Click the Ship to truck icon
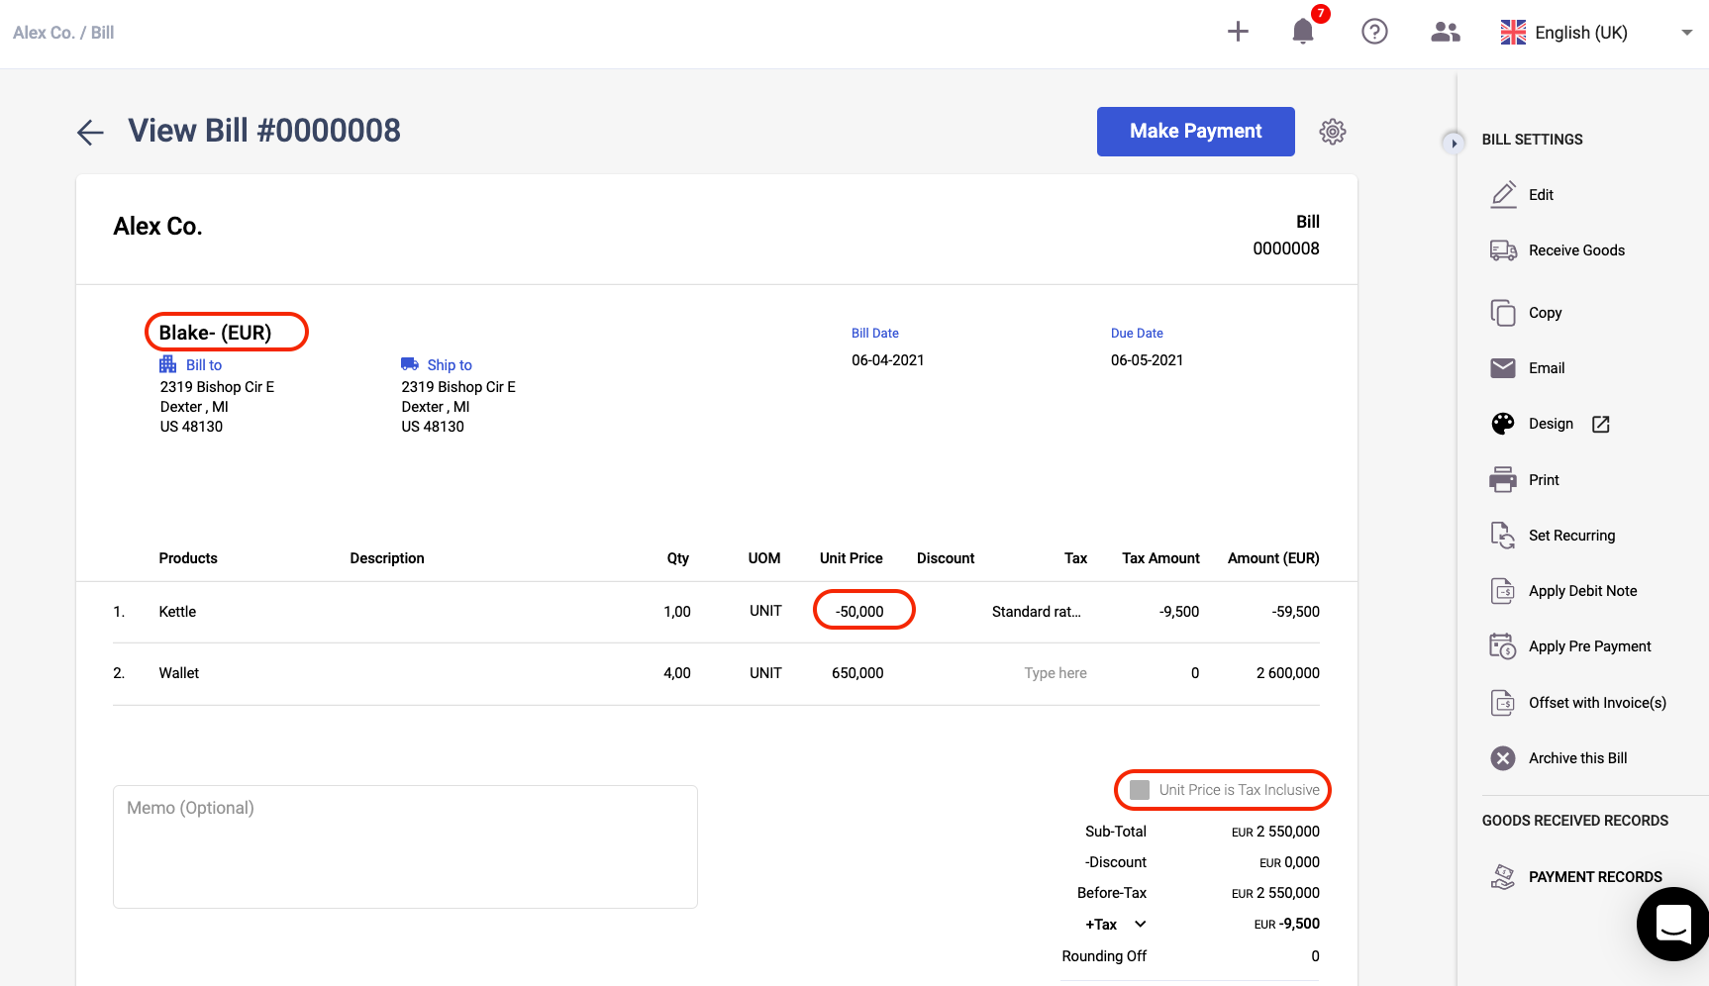The height and width of the screenshot is (986, 1709). point(410,364)
